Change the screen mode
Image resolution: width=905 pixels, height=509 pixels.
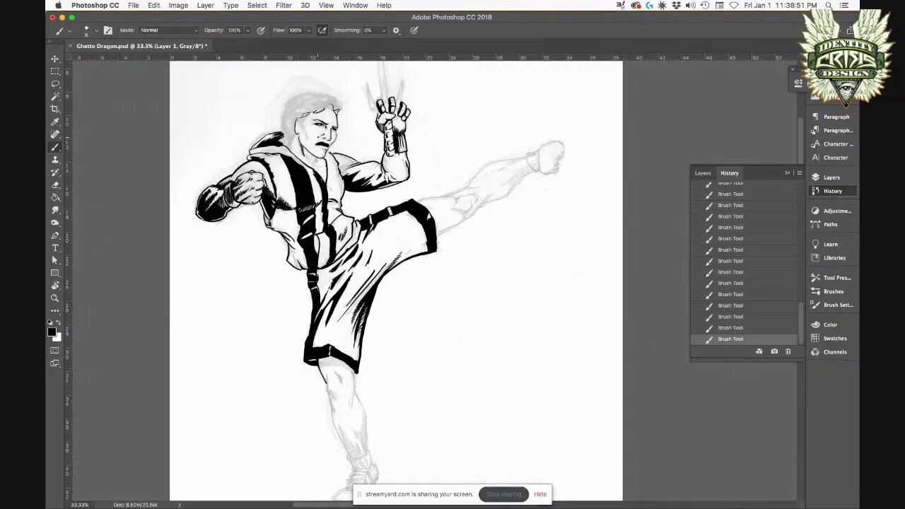(55, 363)
